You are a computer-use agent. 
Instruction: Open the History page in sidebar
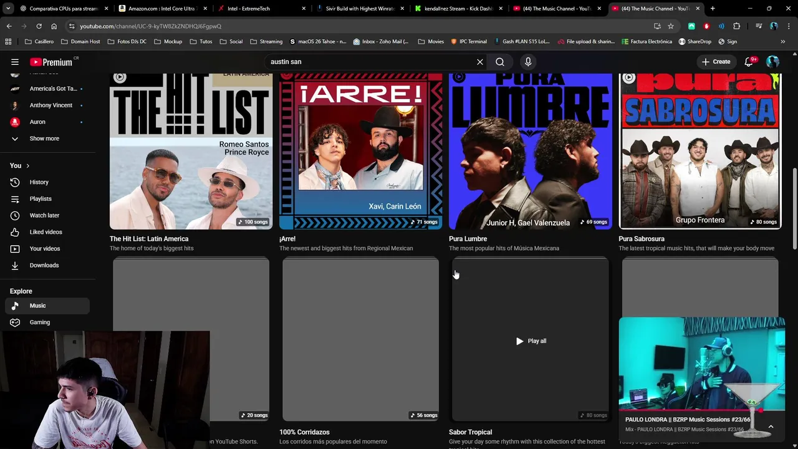pos(47,182)
